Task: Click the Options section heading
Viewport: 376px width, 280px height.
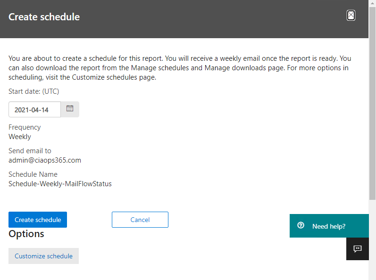Action: (26, 234)
